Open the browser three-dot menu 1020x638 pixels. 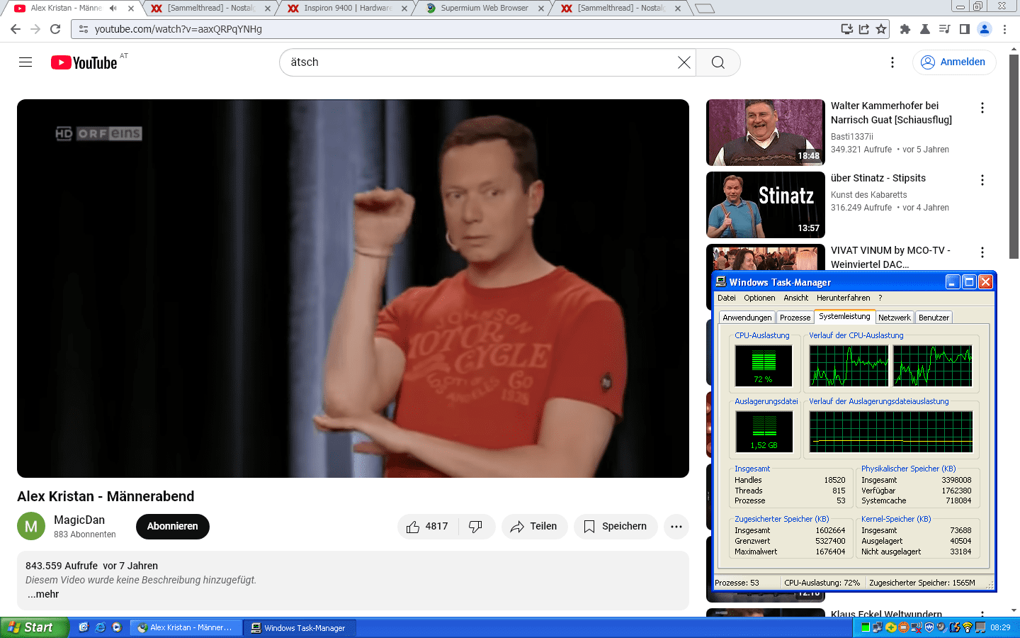click(1004, 29)
